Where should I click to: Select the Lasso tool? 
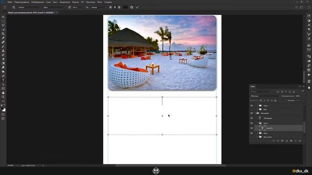pyautogui.click(x=3, y=25)
